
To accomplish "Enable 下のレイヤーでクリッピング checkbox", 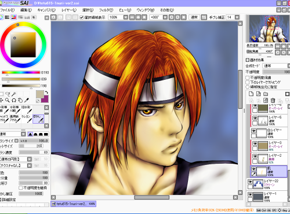I will [247, 82].
